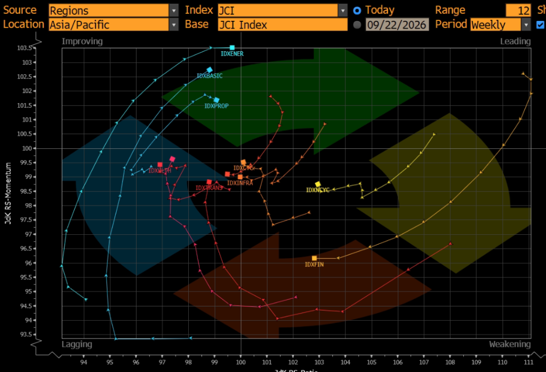This screenshot has width=546, height=372.
Task: Select the Today radio button
Action: click(357, 11)
